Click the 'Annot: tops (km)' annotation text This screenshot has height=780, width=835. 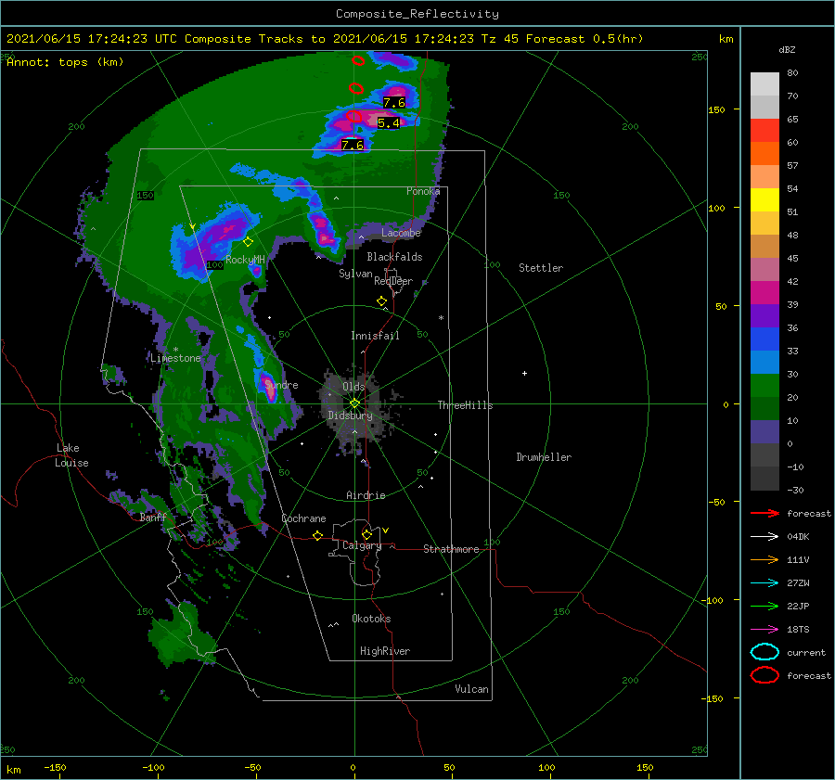(65, 62)
